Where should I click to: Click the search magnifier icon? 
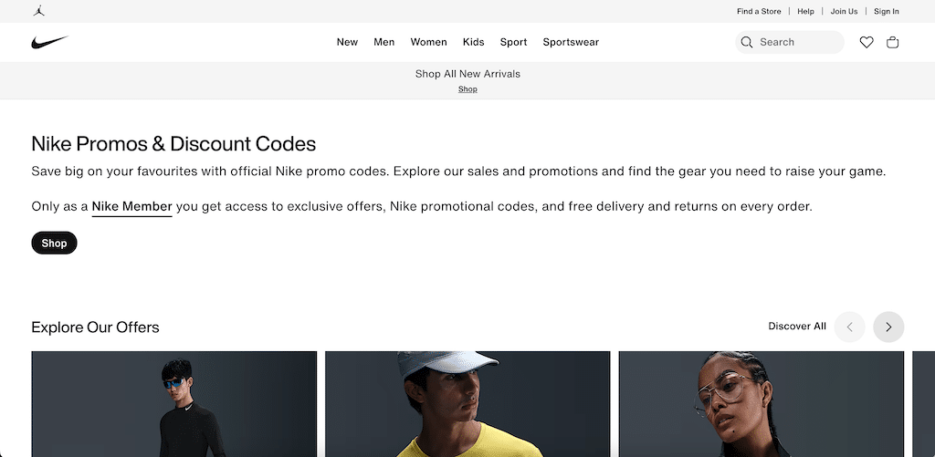click(x=747, y=42)
